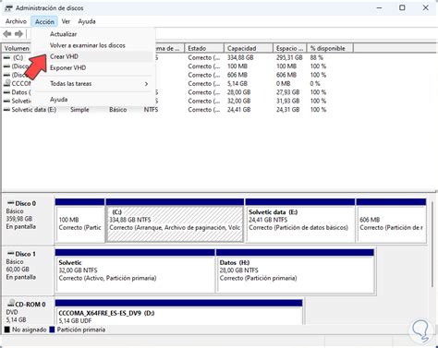438x348 pixels.
Task: Select the Solvetic 32,00 GB partition on Disco 1
Action: tap(135, 270)
